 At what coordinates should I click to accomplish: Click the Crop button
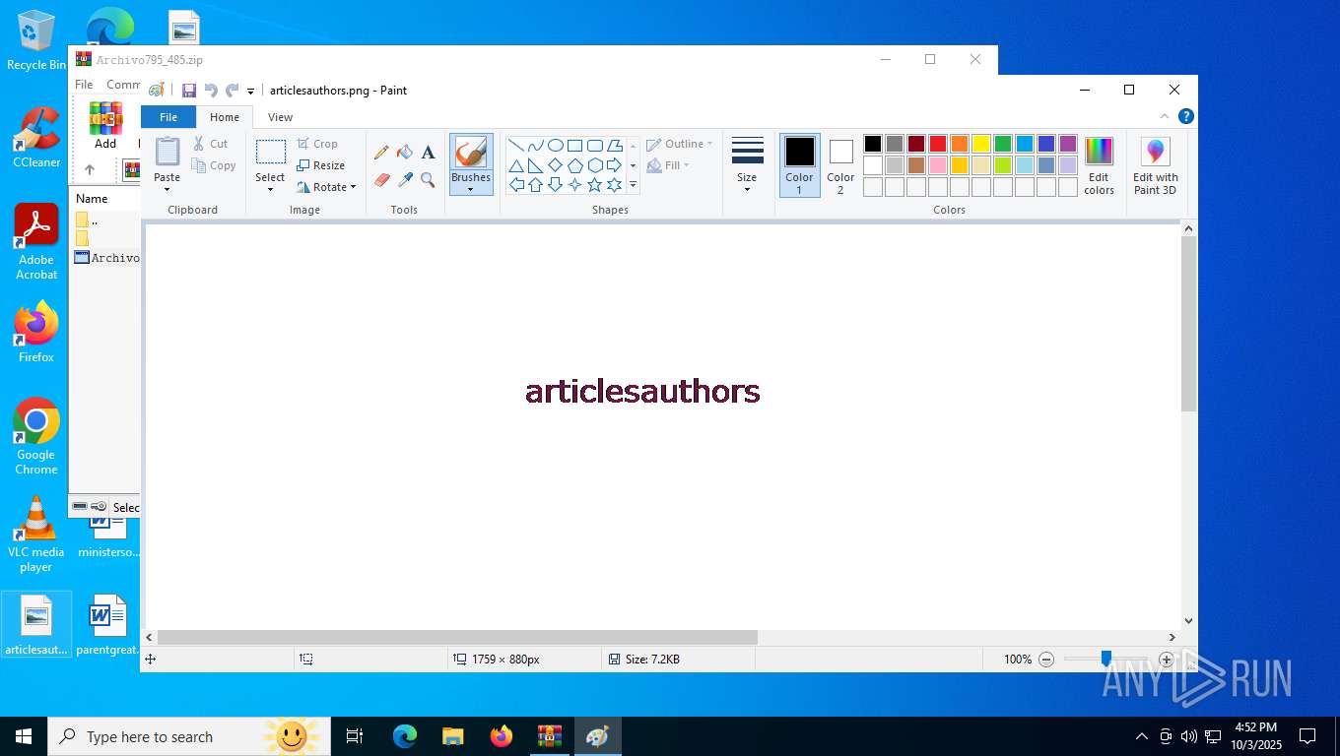(317, 144)
